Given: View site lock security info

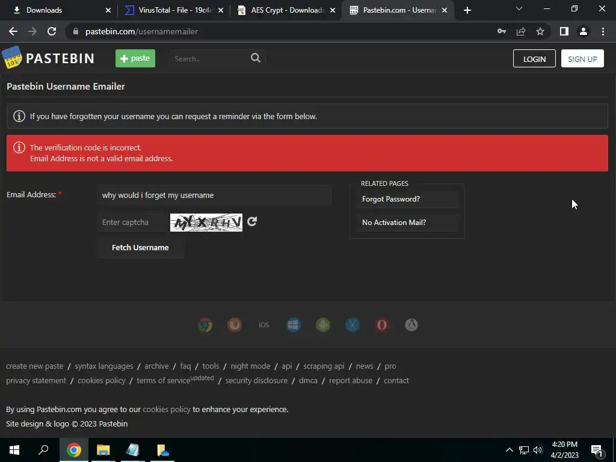Looking at the screenshot, I should [76, 31].
